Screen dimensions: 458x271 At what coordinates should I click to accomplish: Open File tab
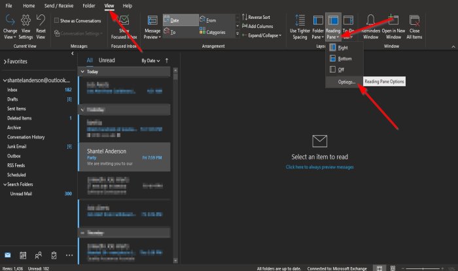(x=9, y=5)
